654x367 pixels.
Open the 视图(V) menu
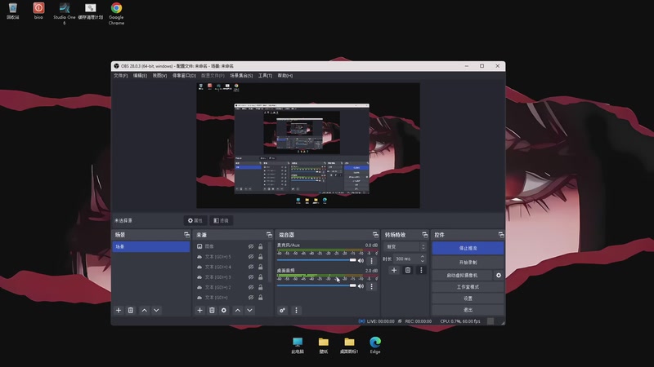[x=159, y=76]
